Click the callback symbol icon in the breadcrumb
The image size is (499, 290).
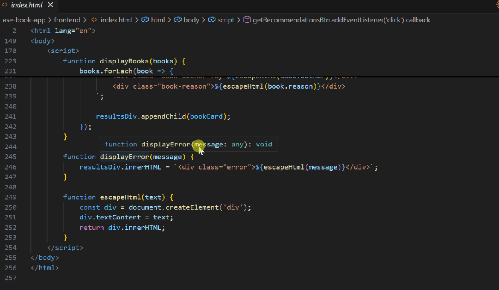[247, 20]
